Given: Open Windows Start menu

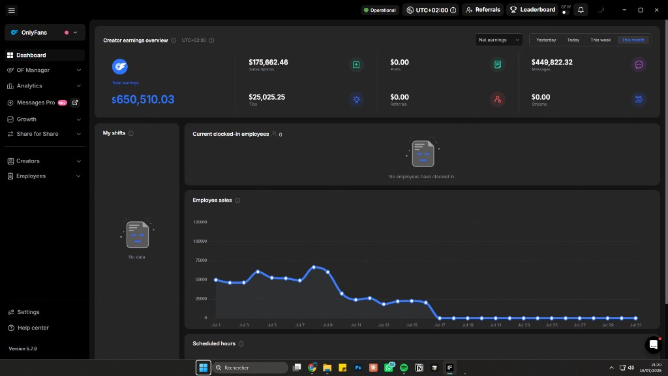Looking at the screenshot, I should pos(204,368).
